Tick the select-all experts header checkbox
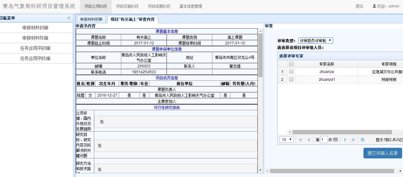 [291, 64]
